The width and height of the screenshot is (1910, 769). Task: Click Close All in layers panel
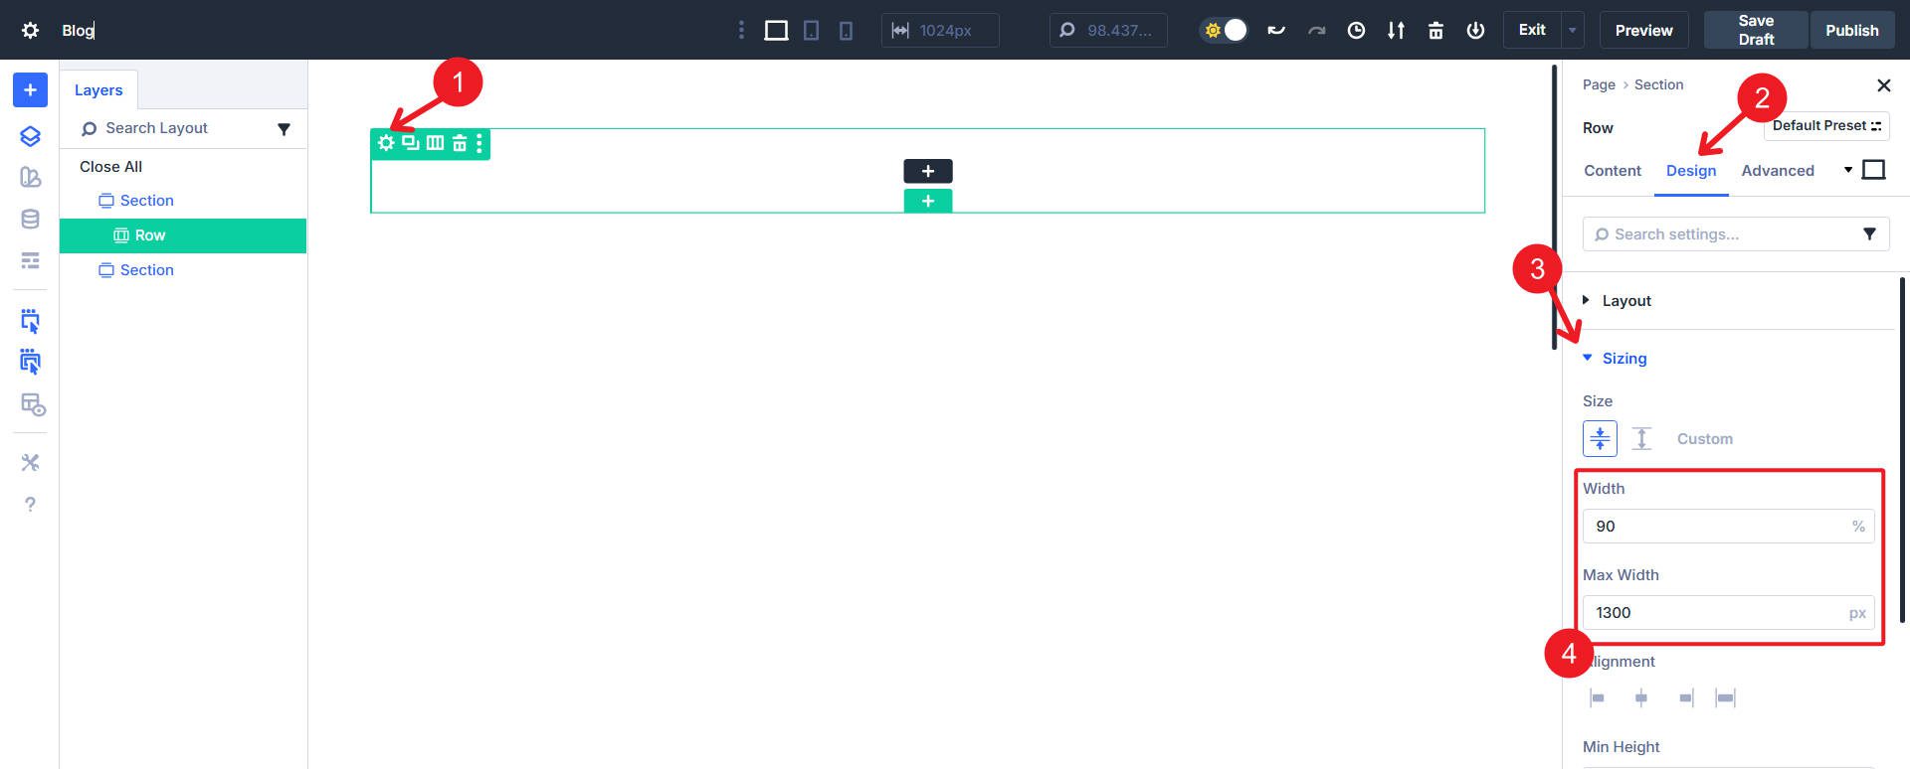[110, 167]
